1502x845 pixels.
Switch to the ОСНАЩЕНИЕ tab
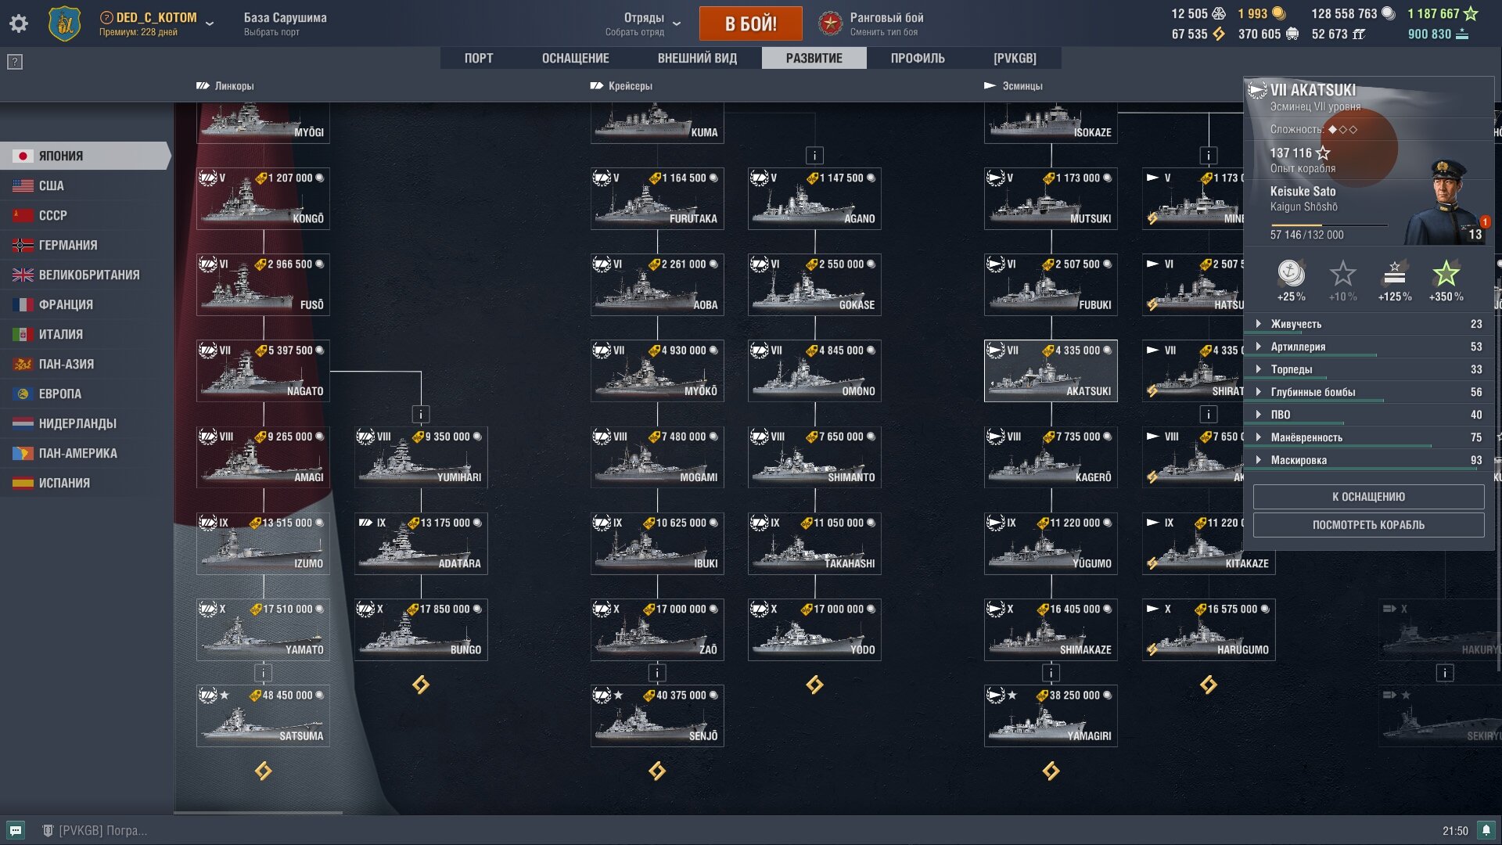(576, 58)
